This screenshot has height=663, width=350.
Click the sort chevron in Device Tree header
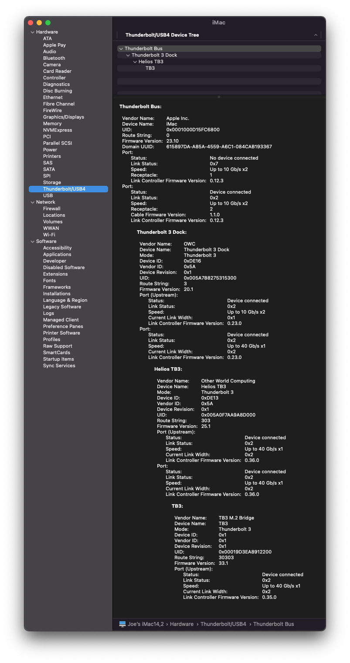pos(316,35)
